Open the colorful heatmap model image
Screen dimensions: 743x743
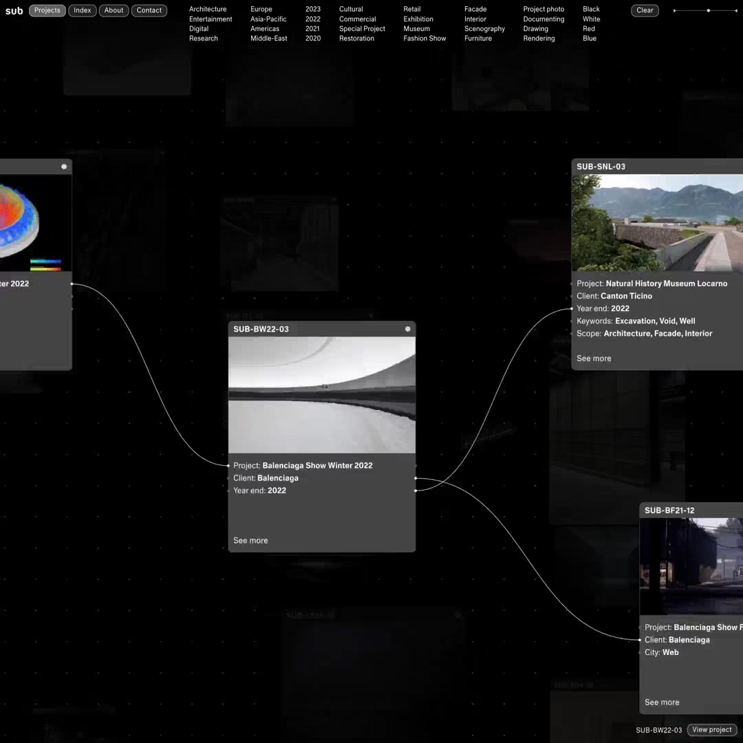click(36, 223)
